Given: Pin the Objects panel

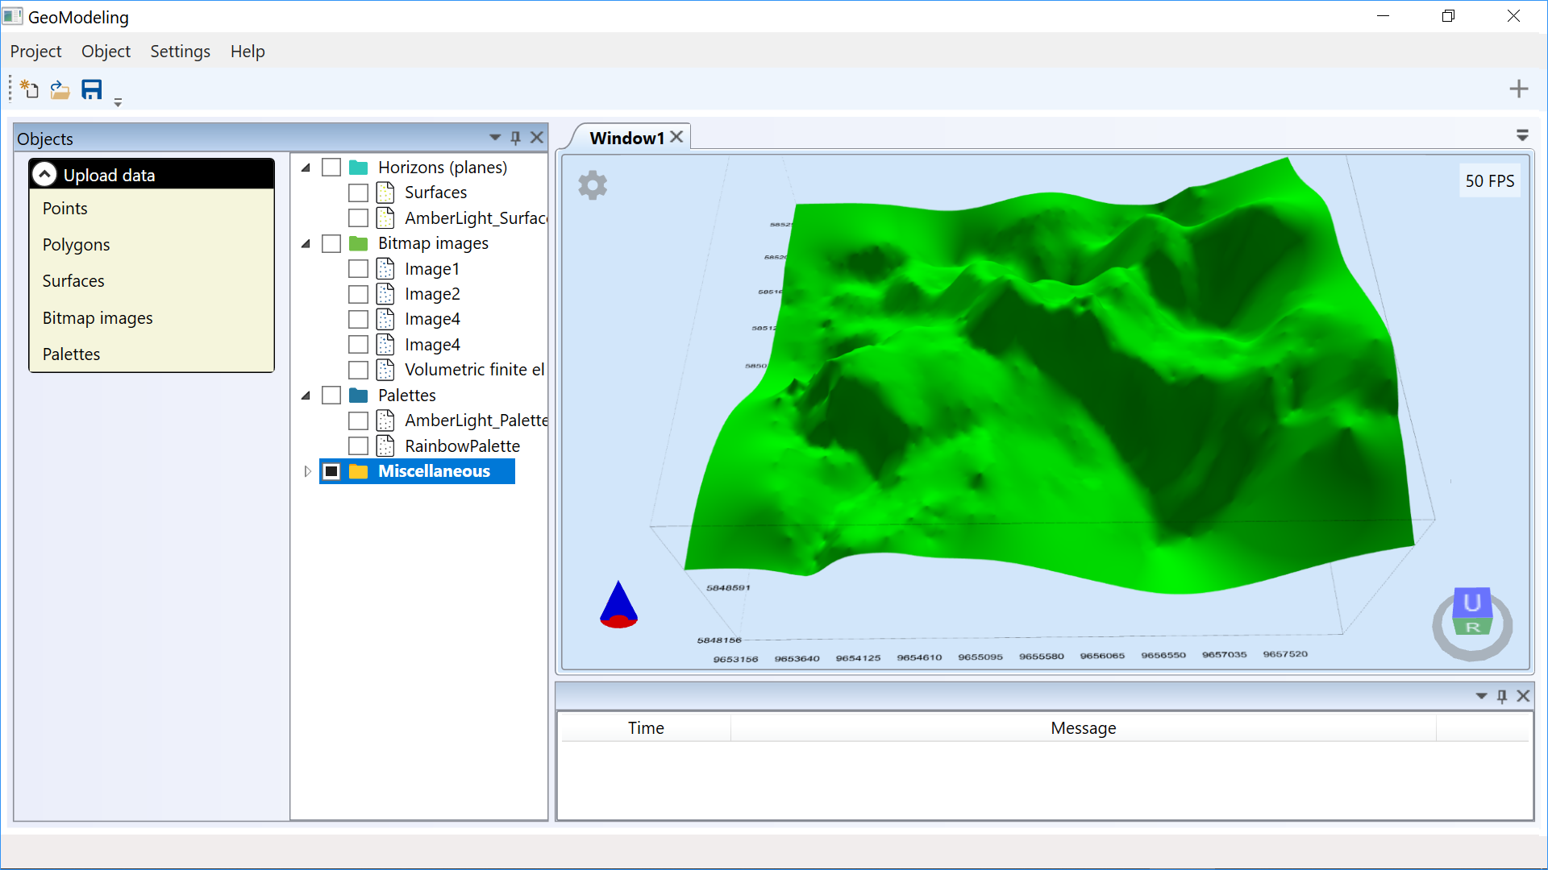Looking at the screenshot, I should [x=516, y=138].
